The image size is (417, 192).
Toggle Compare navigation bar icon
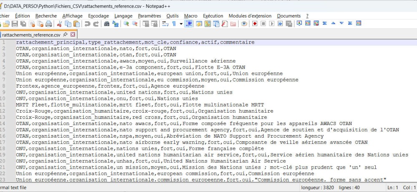pyautogui.click(x=359, y=23)
